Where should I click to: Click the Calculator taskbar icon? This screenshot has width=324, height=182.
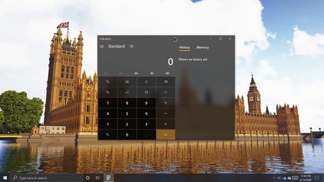108,177
